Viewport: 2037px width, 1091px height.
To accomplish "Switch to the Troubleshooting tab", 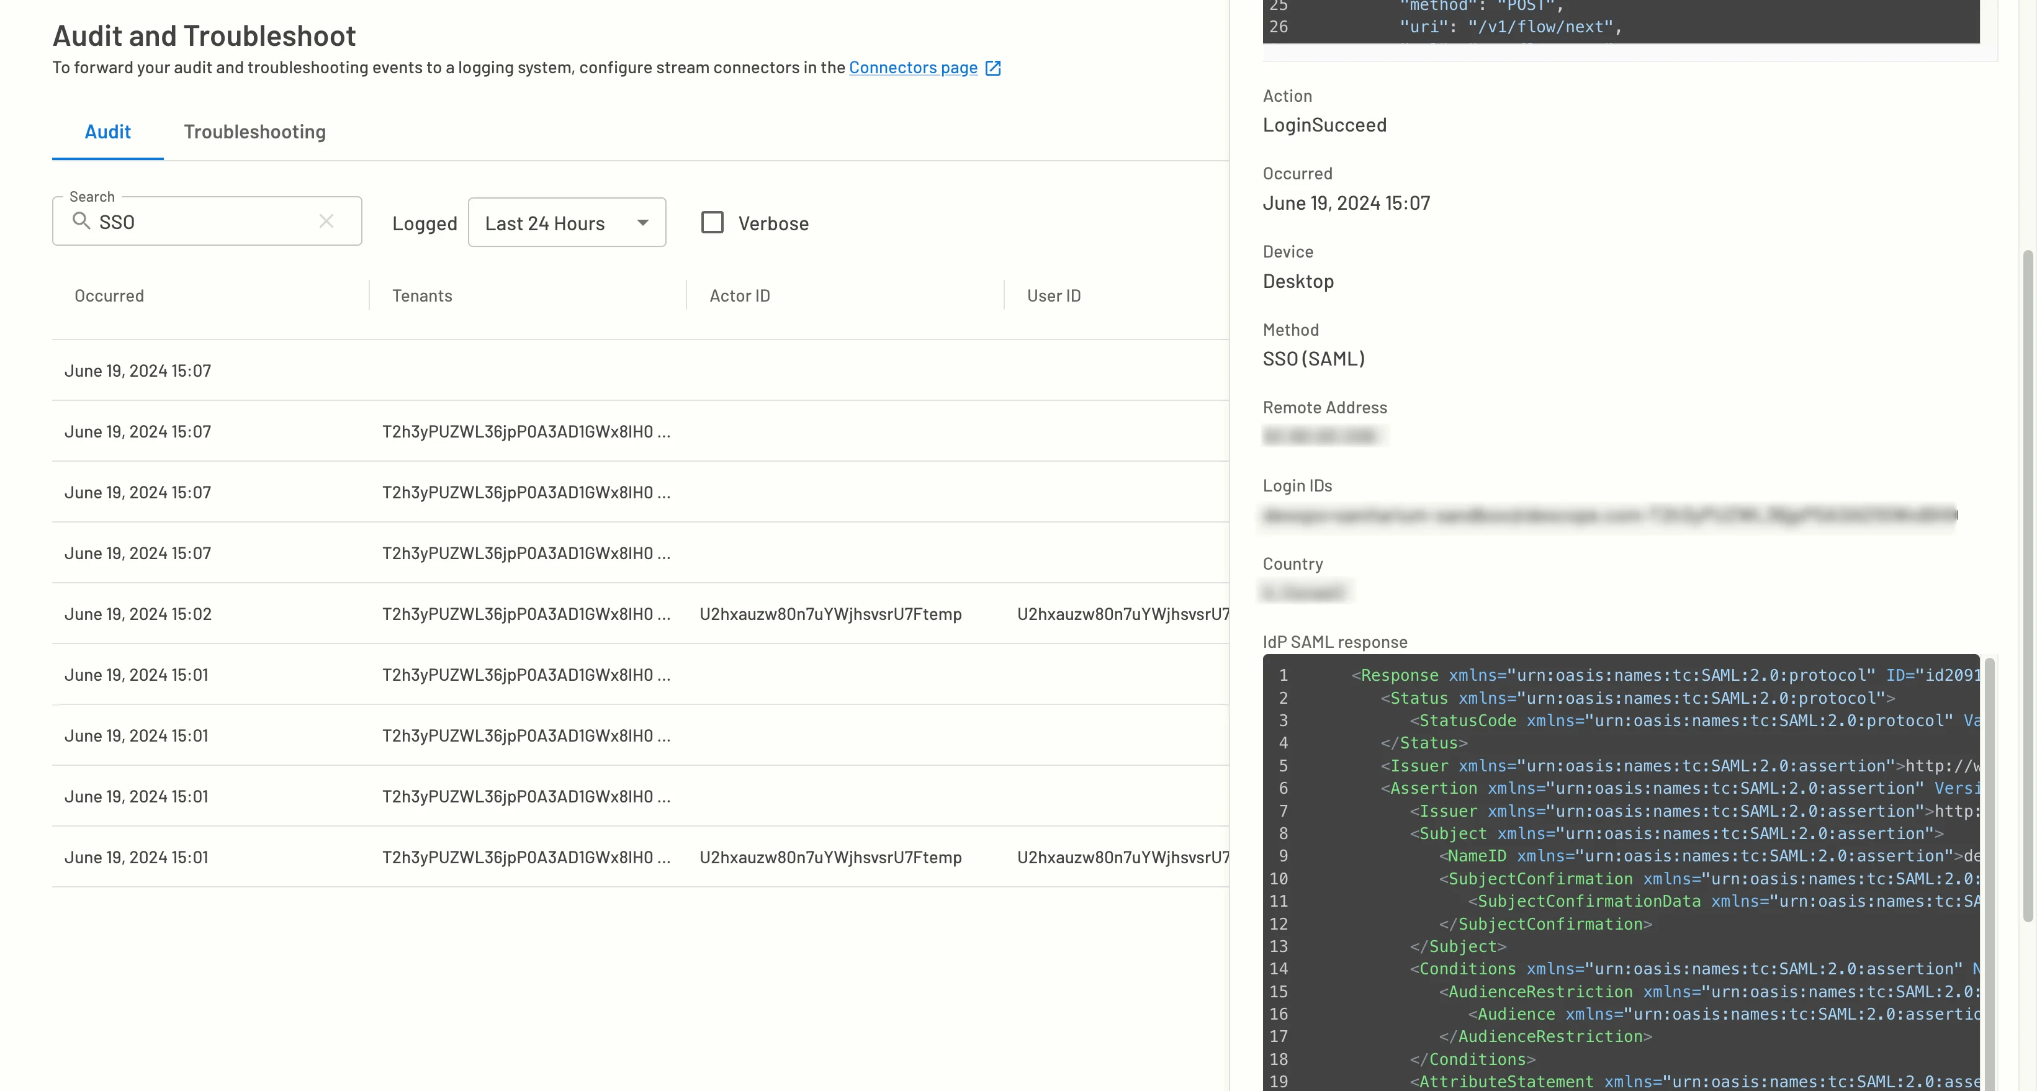I will coord(254,132).
